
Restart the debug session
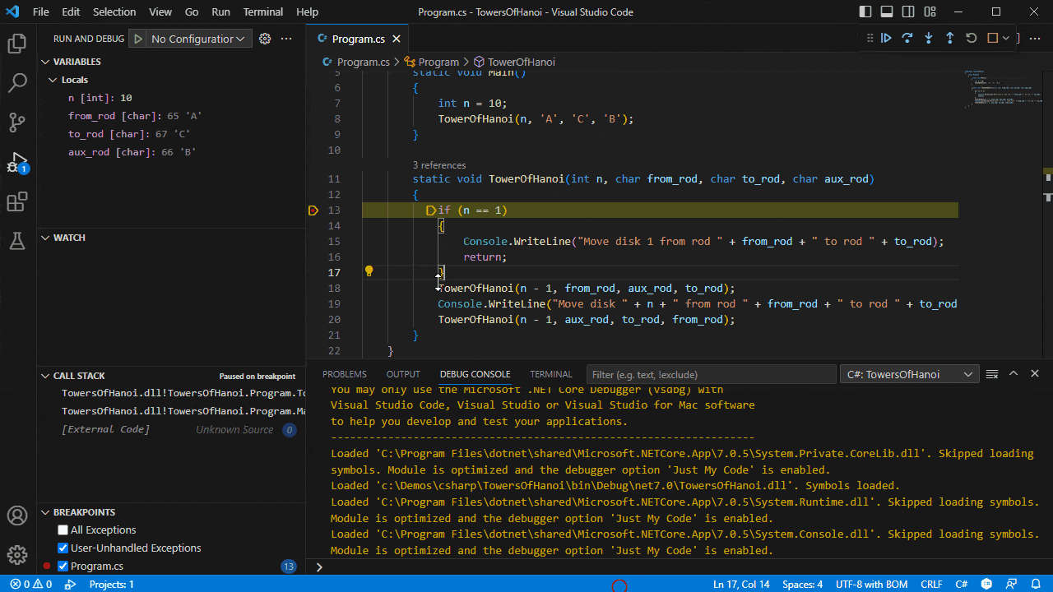pos(970,38)
